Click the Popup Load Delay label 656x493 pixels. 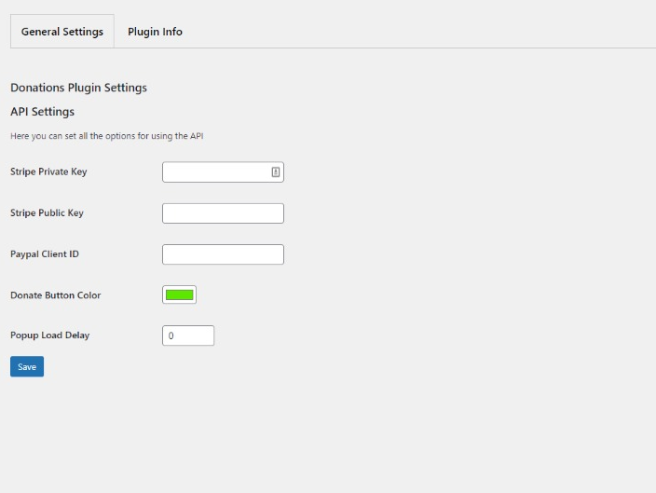coord(49,336)
